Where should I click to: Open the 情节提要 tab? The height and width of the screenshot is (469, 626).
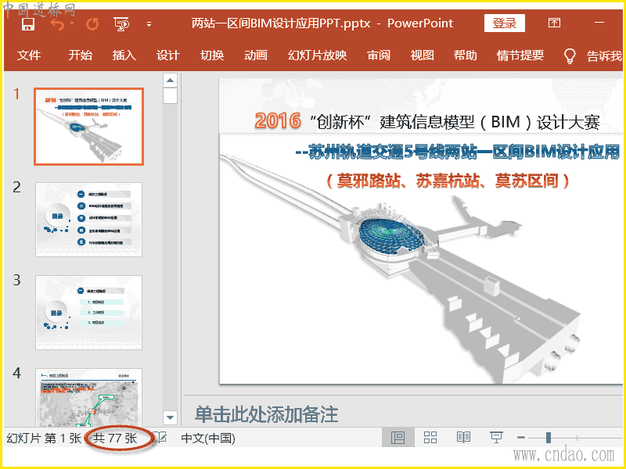pos(520,55)
